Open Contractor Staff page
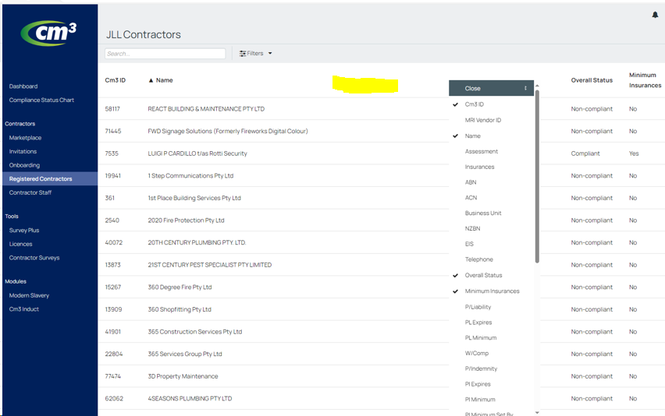Viewport: 665px width, 416px height. pyautogui.click(x=30, y=192)
